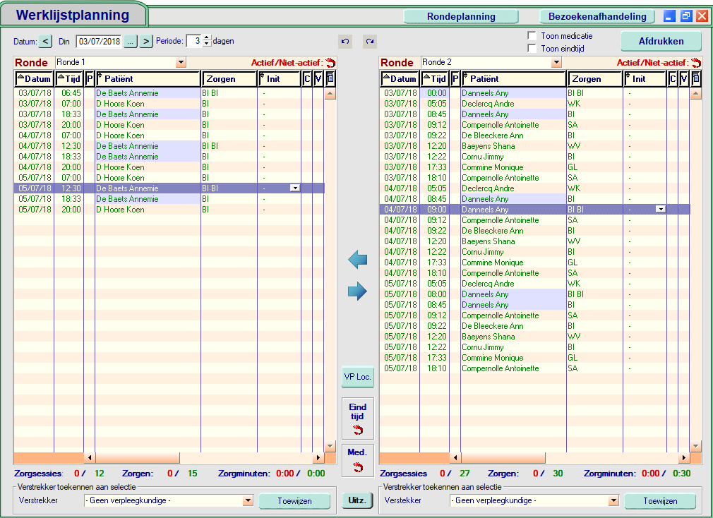This screenshot has width=713, height=518.
Task: Click right grid horizontal scrollbar thumb
Action: click(x=503, y=457)
